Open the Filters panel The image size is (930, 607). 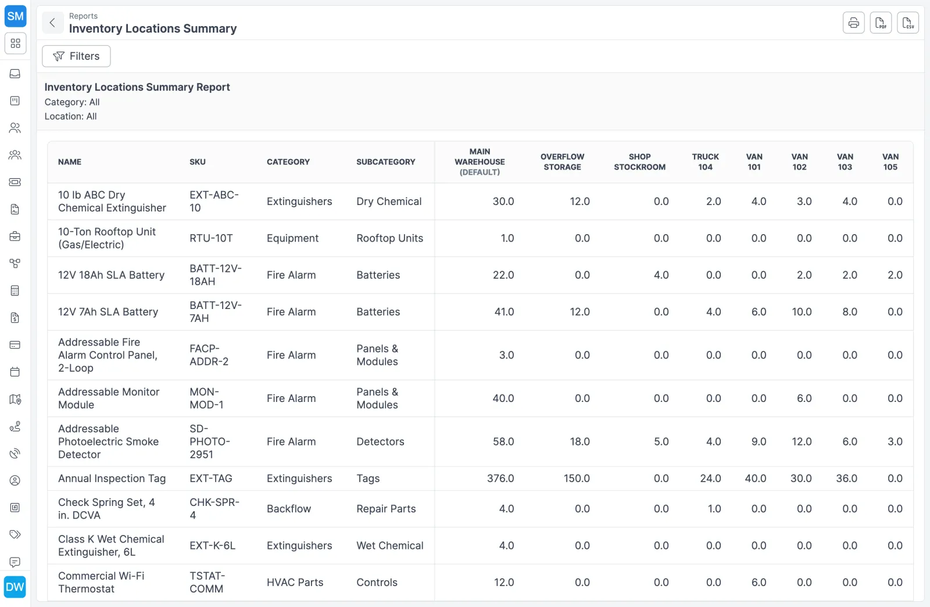[x=76, y=56]
